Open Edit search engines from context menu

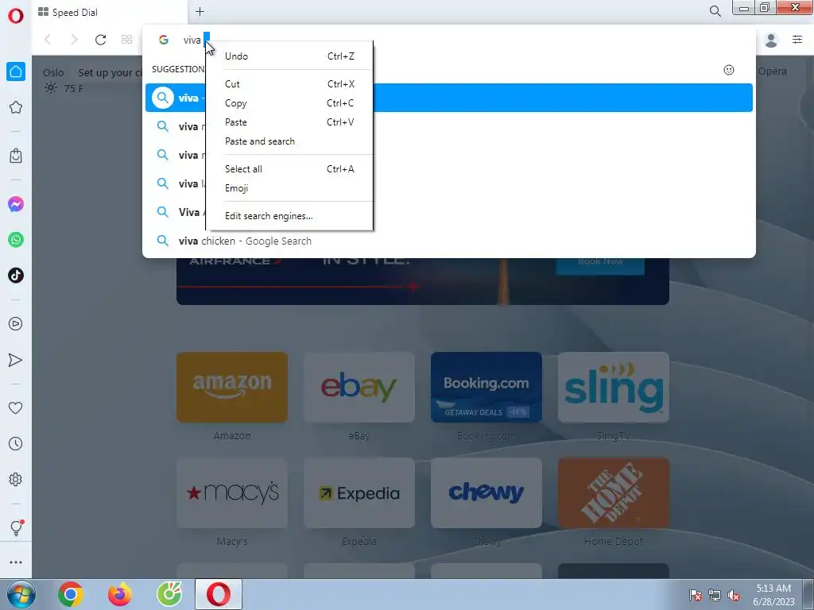coord(289,216)
